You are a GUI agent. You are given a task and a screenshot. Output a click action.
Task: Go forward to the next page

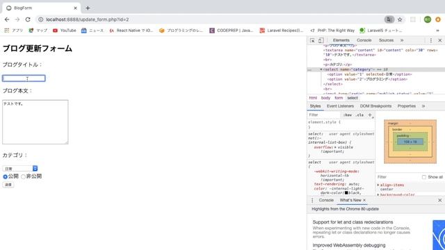(17, 19)
